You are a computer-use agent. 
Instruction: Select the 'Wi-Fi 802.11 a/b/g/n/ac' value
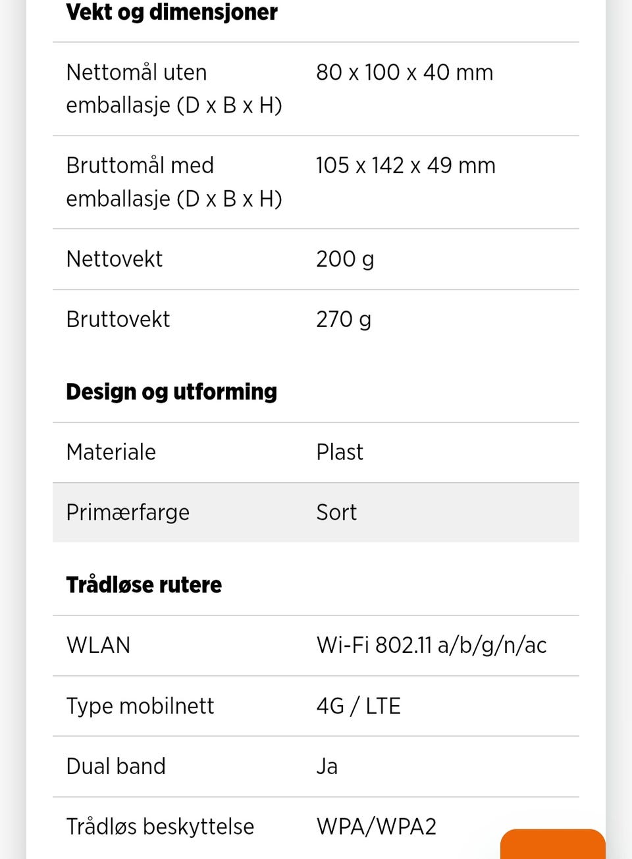pyautogui.click(x=431, y=646)
